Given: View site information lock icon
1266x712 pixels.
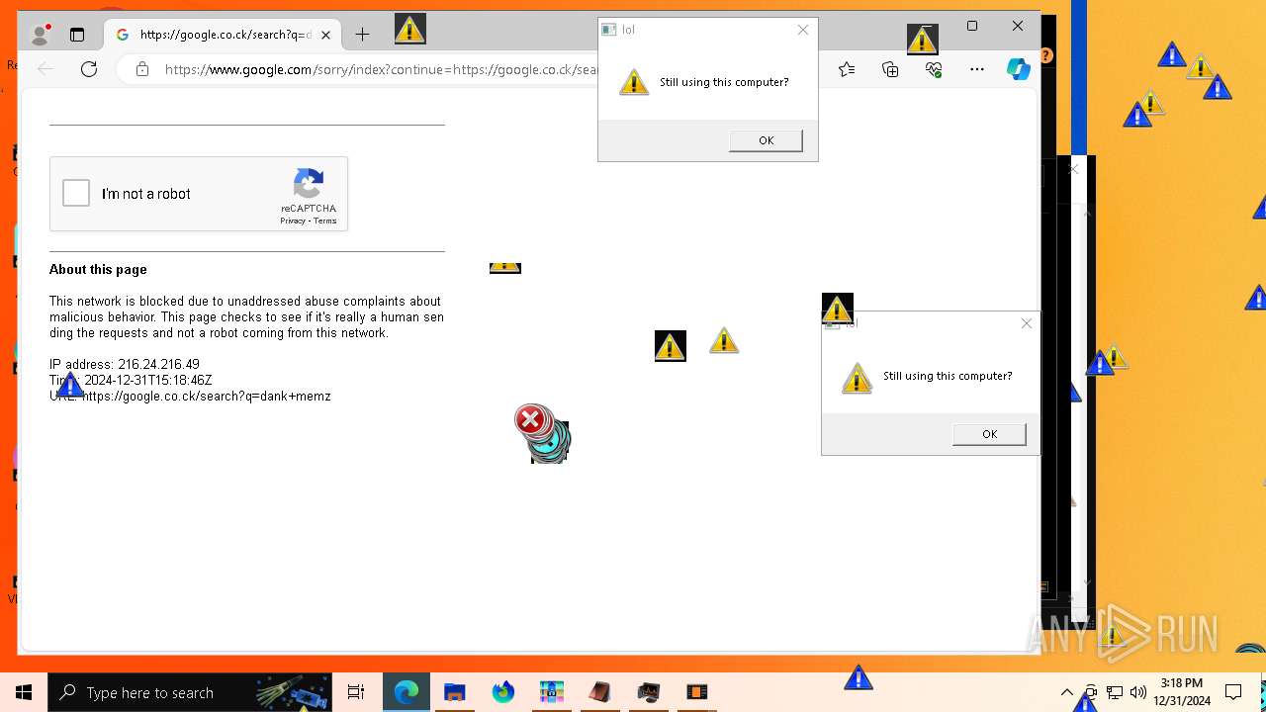Looking at the screenshot, I should click(142, 69).
